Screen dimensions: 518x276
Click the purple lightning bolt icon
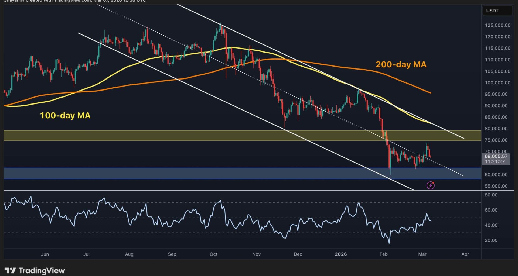tap(430, 185)
